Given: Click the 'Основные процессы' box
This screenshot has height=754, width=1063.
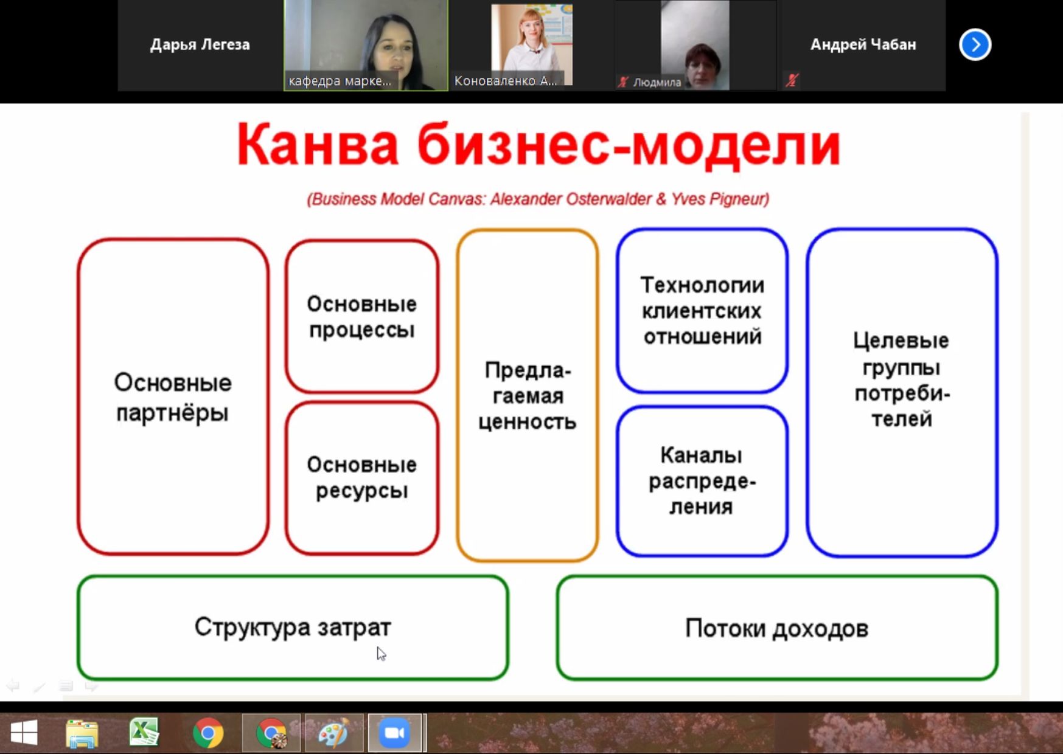Looking at the screenshot, I should point(362,316).
